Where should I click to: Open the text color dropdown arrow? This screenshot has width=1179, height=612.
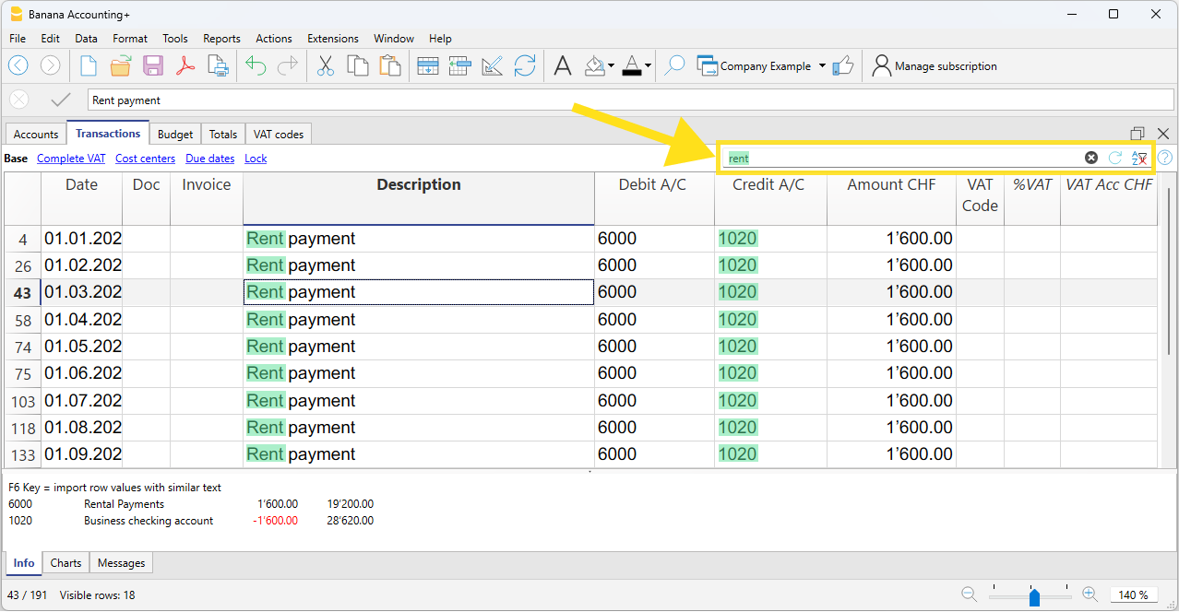click(x=648, y=66)
